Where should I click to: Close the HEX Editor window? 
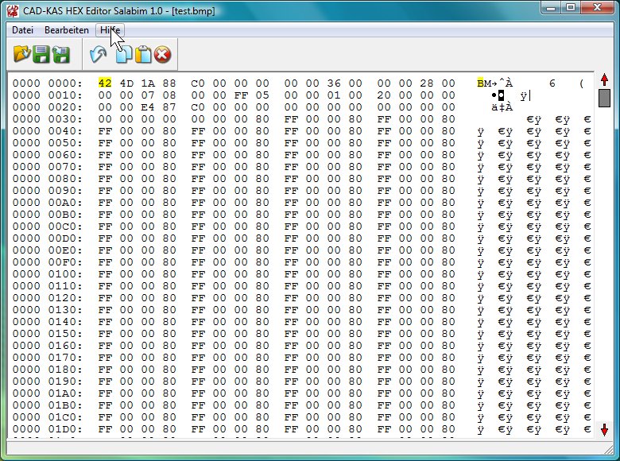coord(597,8)
